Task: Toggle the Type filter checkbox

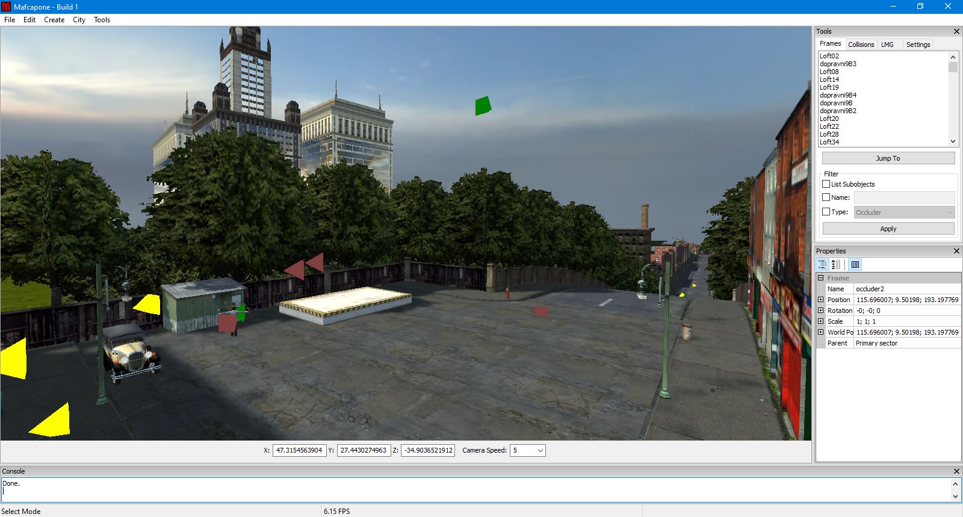Action: click(x=826, y=212)
